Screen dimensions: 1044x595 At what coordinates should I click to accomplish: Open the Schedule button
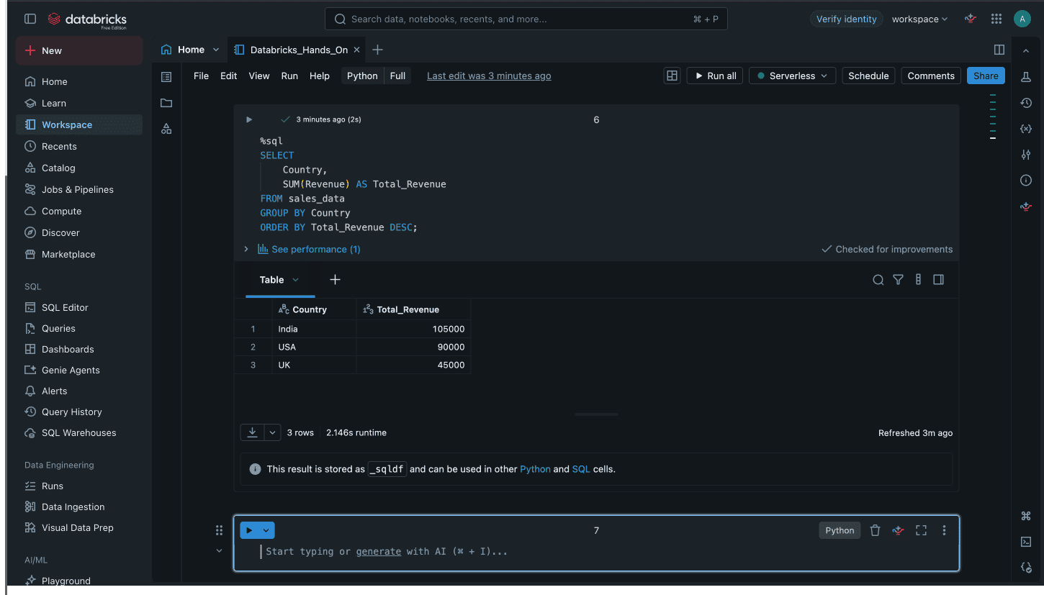pyautogui.click(x=868, y=76)
